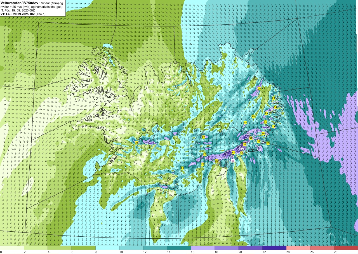358x254 pixels.
Task: Click the yellow maximum gust label 29
Action: [266, 113]
